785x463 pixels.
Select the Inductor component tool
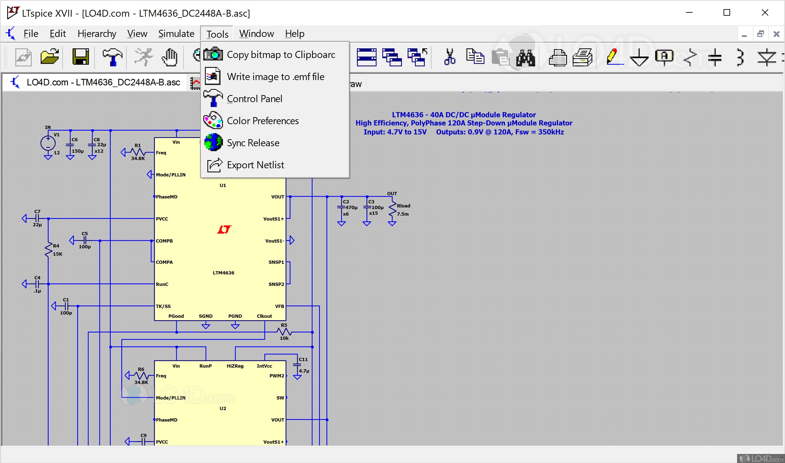tap(740, 57)
